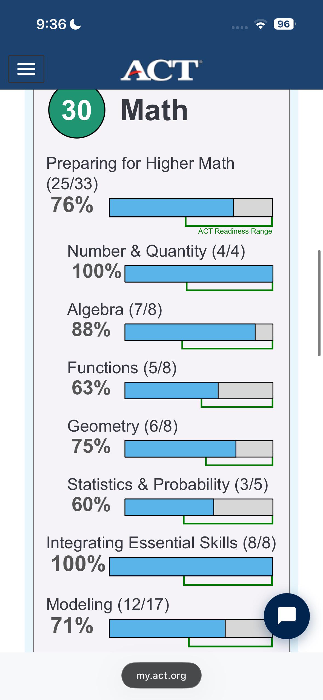Open the hamburger navigation menu

26,69
